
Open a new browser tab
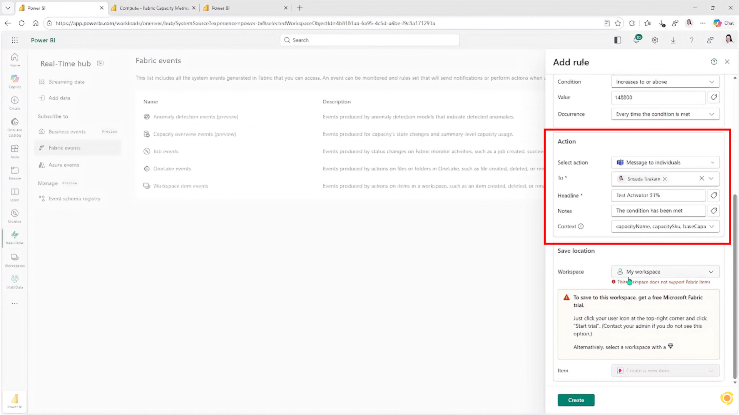(x=300, y=8)
